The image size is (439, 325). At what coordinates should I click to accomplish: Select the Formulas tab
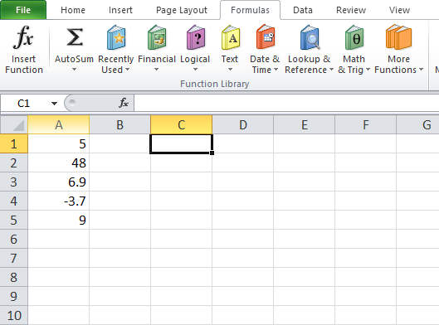tap(250, 10)
